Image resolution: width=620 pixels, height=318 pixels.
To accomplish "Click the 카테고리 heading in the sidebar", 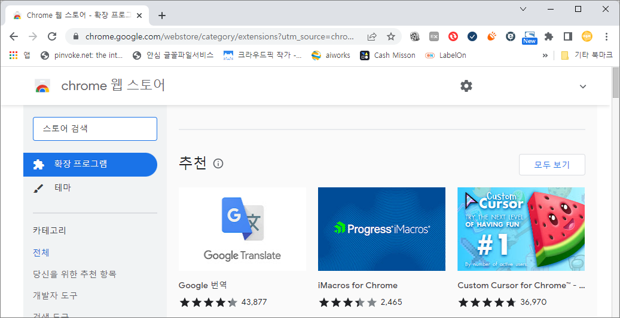I will (50, 231).
